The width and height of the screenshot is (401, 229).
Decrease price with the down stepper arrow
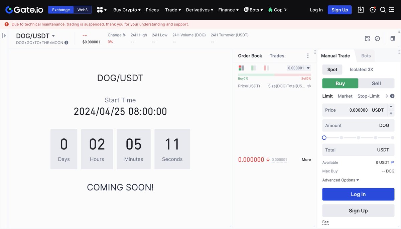pyautogui.click(x=391, y=113)
